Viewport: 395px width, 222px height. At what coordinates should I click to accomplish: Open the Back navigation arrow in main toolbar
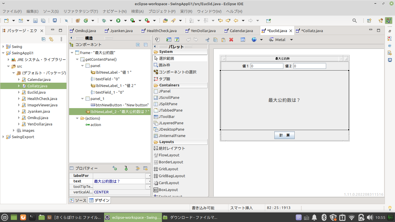pyautogui.click(x=236, y=21)
